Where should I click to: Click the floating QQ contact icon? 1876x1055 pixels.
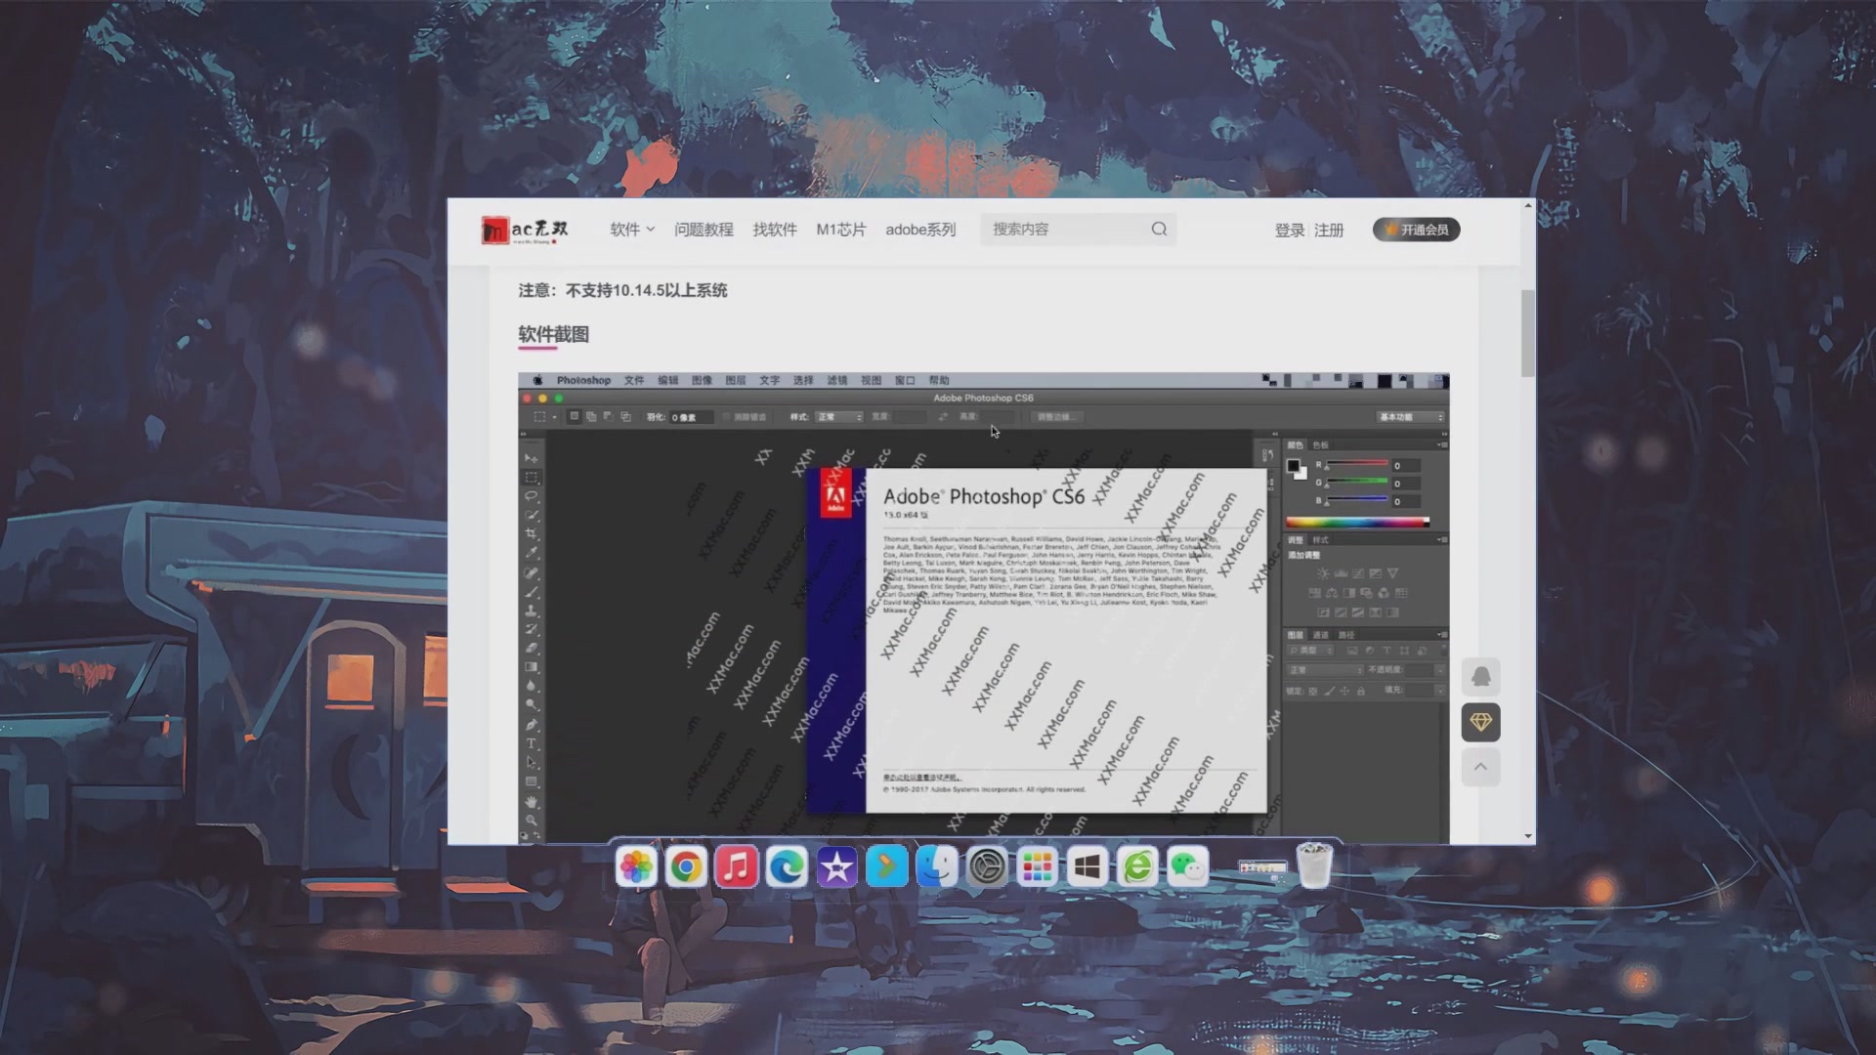(1481, 677)
